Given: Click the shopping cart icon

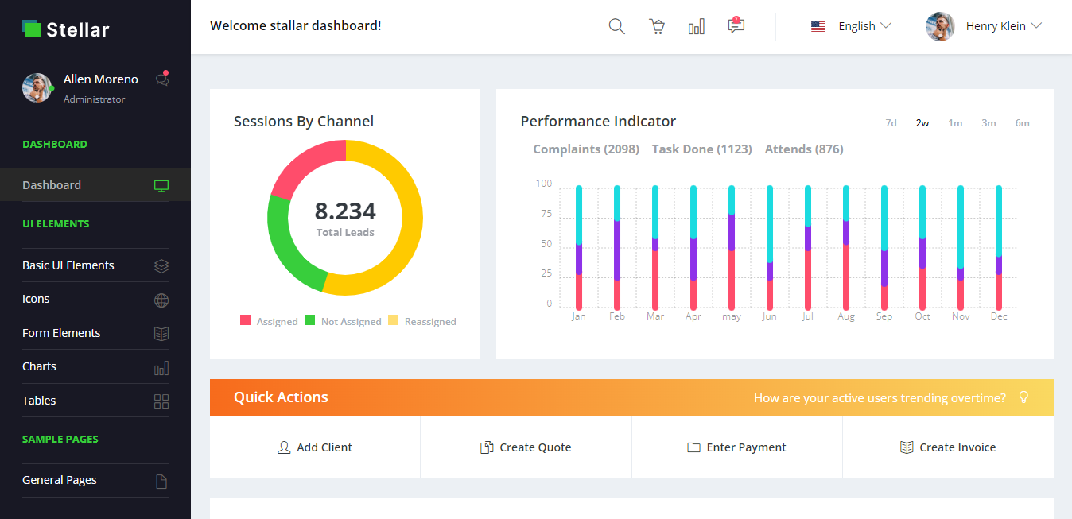Looking at the screenshot, I should 656,25.
